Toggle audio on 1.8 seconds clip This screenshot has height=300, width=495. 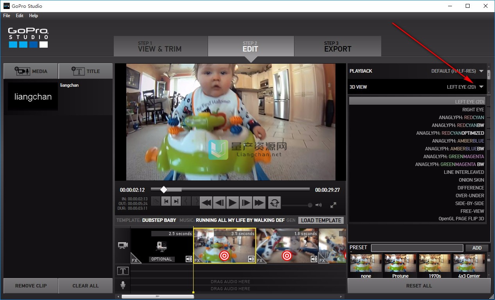314,259
